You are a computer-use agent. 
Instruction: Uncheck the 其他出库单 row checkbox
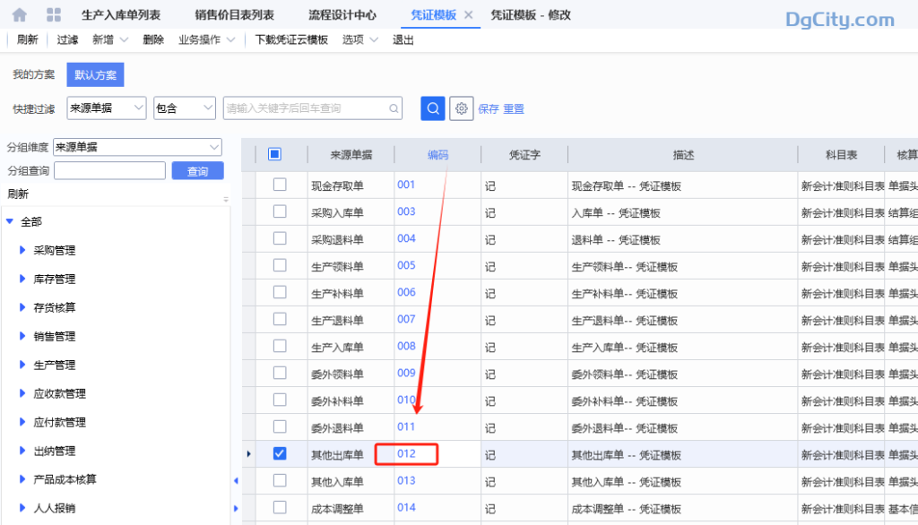pyautogui.click(x=280, y=453)
